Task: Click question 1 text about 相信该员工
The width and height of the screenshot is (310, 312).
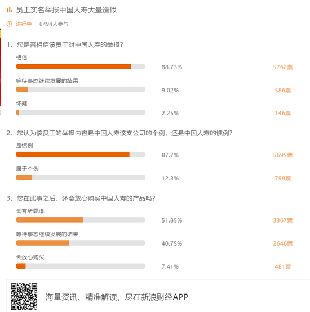Action: click(x=65, y=44)
